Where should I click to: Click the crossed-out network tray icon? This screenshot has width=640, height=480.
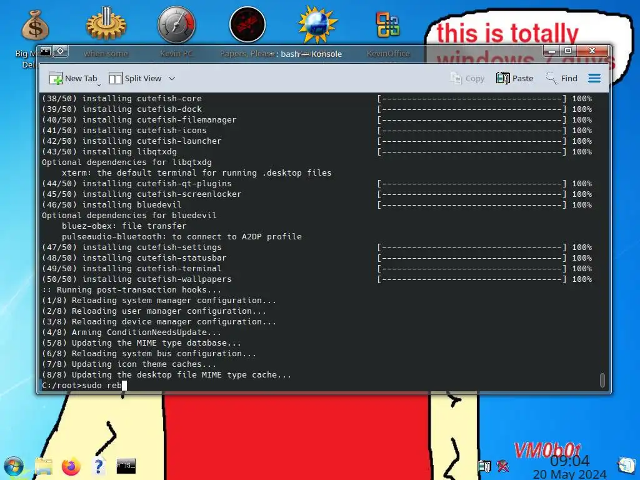click(502, 466)
